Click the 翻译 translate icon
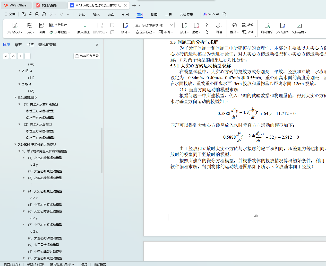The height and width of the screenshot is (266, 326). [x=234, y=25]
